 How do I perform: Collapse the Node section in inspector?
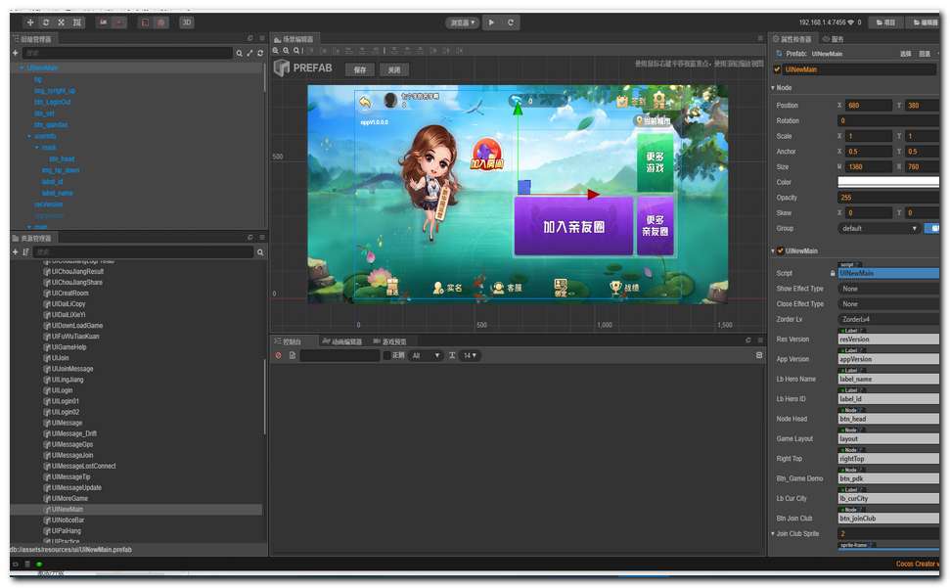pyautogui.click(x=773, y=88)
